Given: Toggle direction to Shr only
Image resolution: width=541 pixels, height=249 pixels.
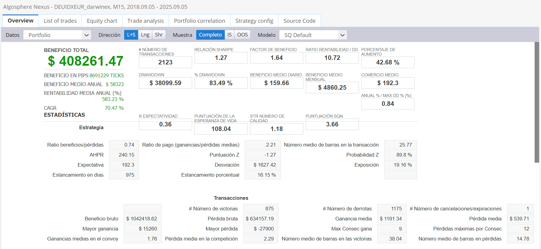Looking at the screenshot, I should coord(159,35).
